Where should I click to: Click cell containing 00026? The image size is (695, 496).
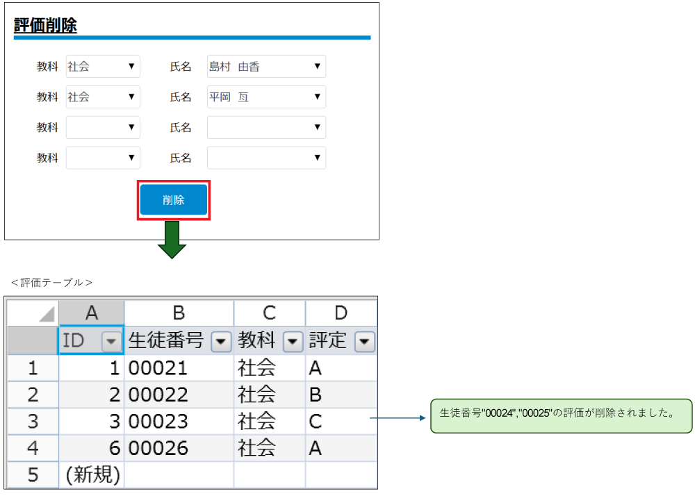[179, 448]
